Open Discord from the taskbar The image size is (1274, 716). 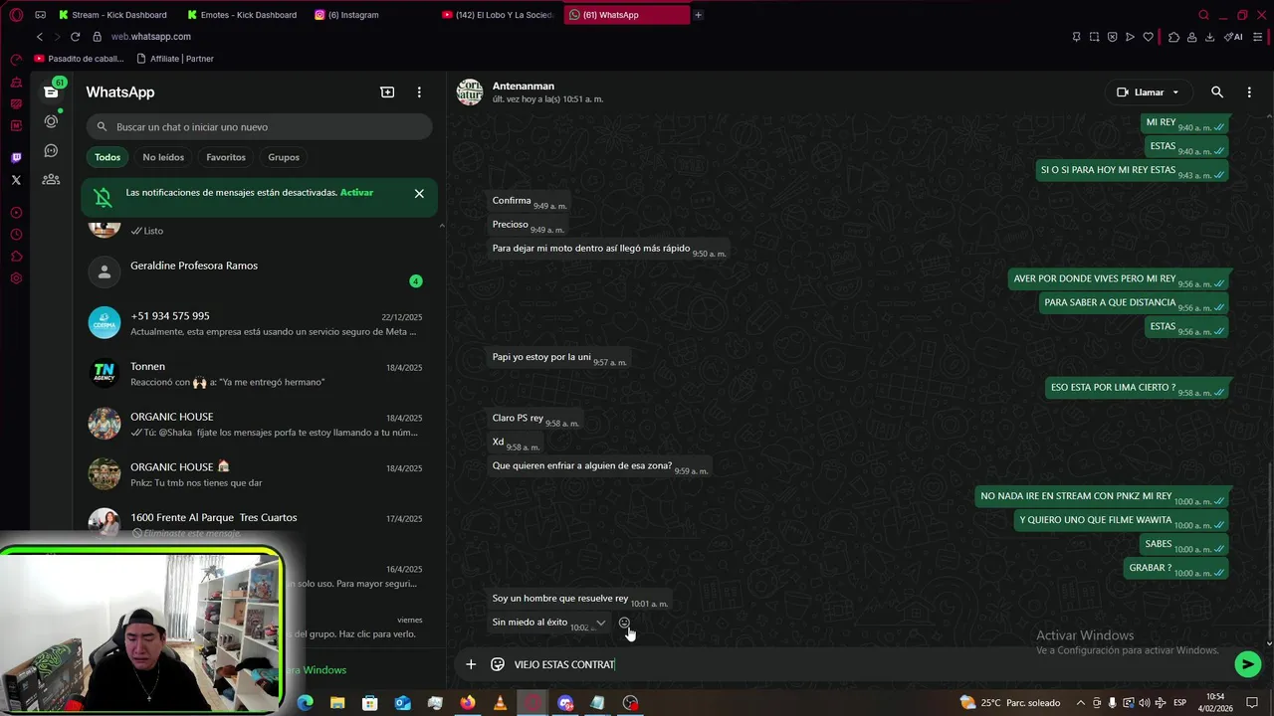565,703
